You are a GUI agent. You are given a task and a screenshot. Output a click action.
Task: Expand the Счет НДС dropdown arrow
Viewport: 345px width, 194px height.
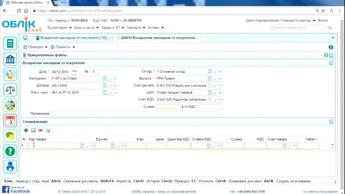pyautogui.click(x=220, y=100)
